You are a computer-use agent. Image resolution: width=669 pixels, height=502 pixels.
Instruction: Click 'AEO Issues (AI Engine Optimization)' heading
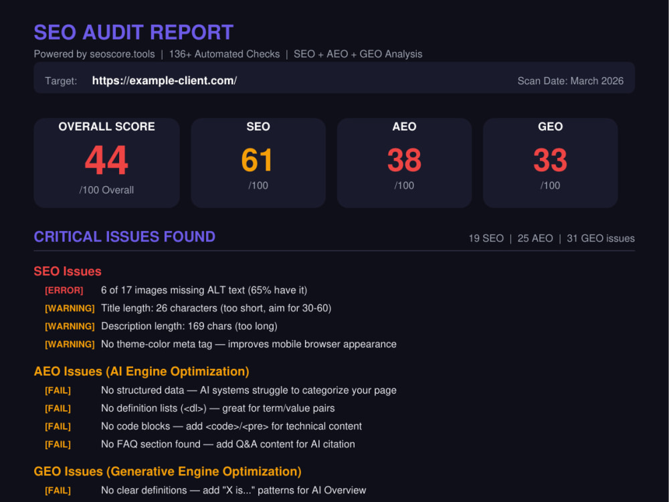tap(141, 371)
